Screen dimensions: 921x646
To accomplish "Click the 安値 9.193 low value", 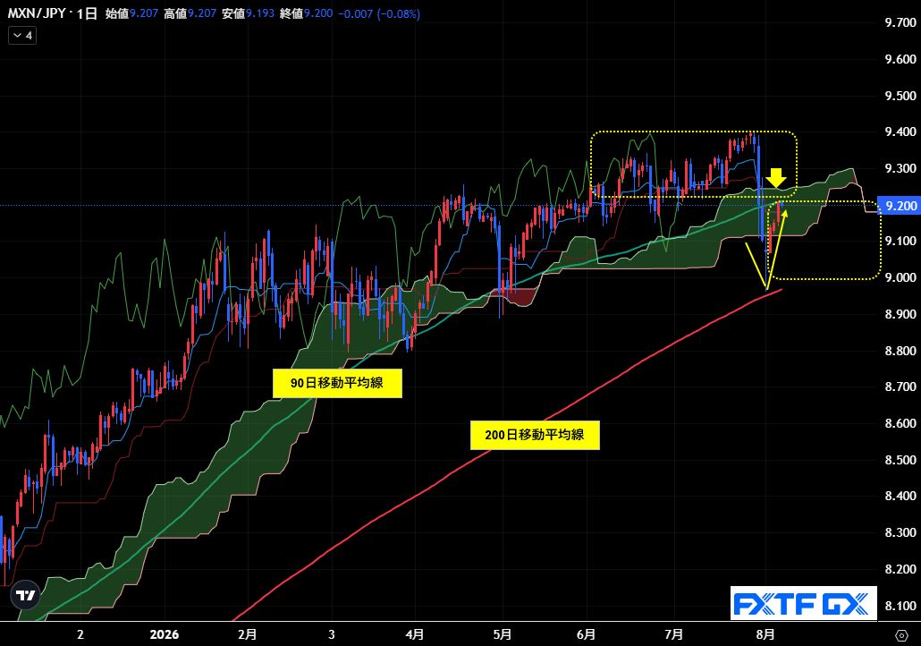I will tap(248, 13).
